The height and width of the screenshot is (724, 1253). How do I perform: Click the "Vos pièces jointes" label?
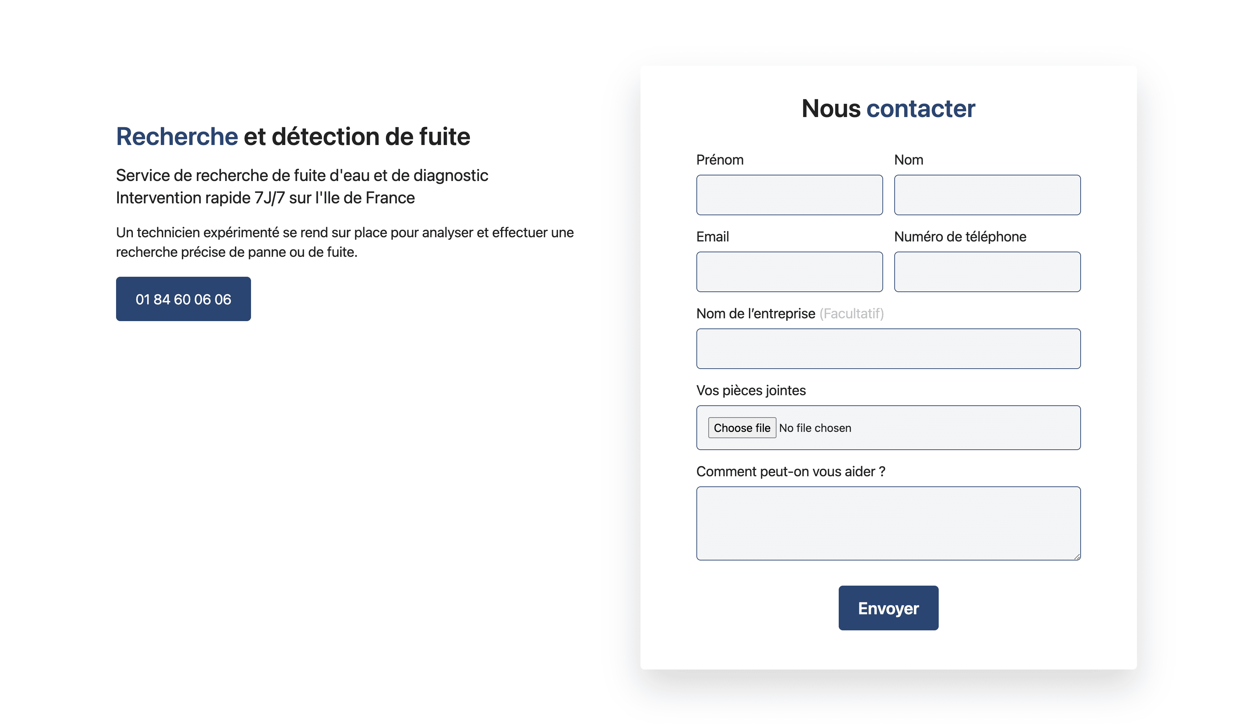click(751, 391)
